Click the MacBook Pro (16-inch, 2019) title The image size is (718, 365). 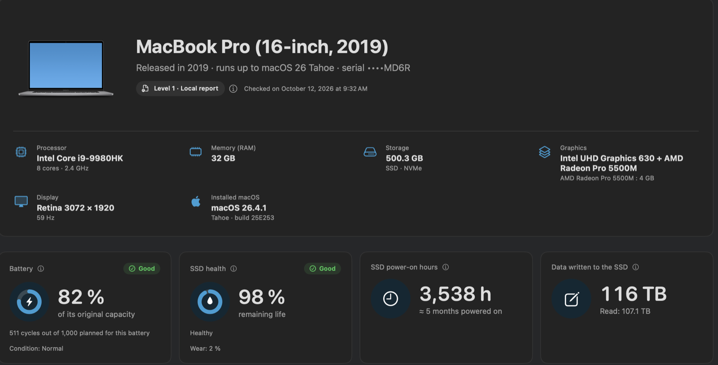[x=262, y=47]
